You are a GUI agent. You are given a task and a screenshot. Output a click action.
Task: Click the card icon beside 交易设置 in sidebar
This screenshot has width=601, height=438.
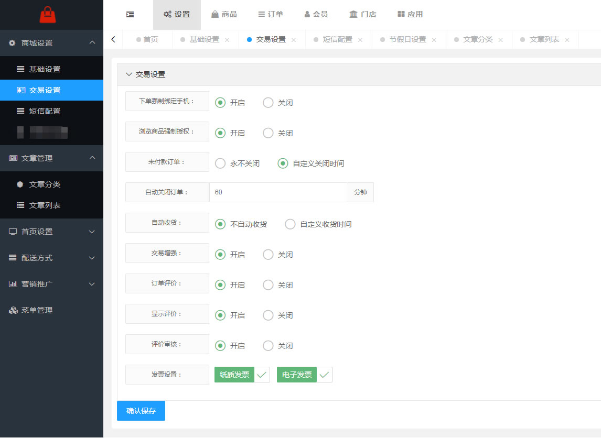click(x=20, y=90)
